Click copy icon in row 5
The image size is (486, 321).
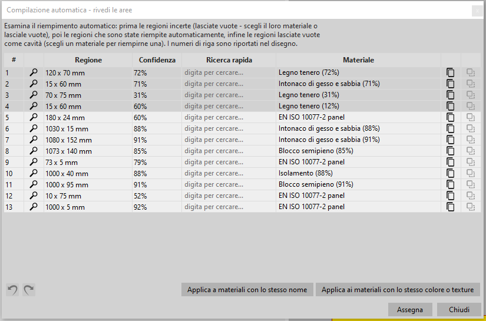[x=450, y=117]
